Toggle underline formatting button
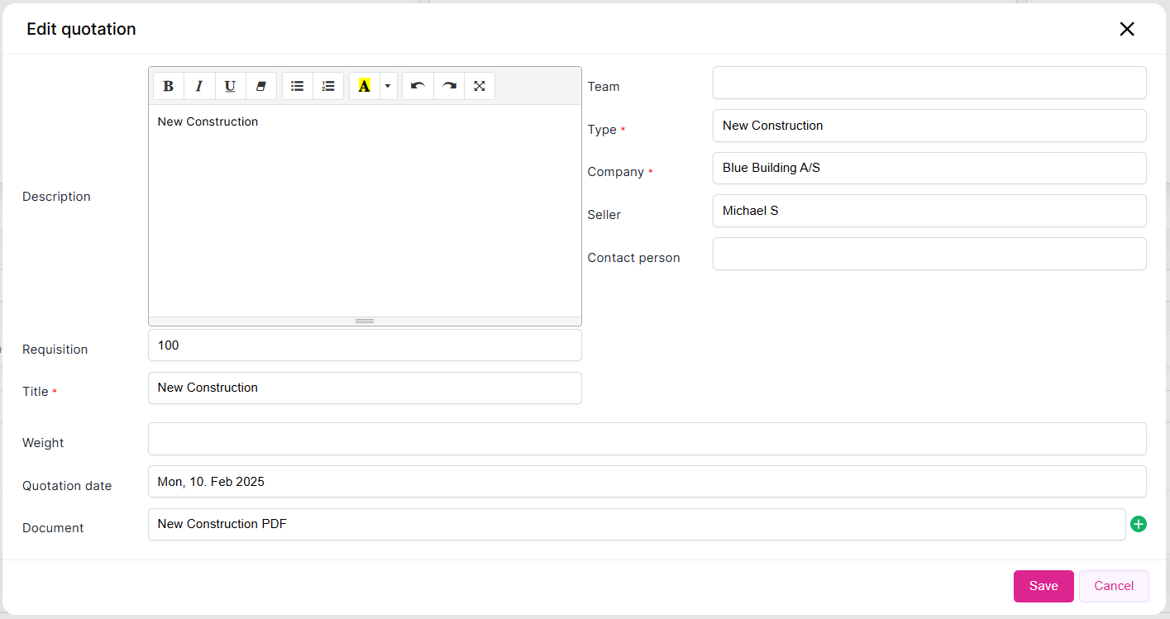Screen dimensions: 1170x619 point(230,86)
